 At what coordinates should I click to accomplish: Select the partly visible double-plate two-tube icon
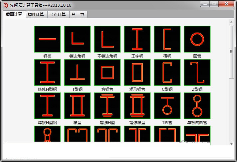pyautogui.click(x=47, y=134)
